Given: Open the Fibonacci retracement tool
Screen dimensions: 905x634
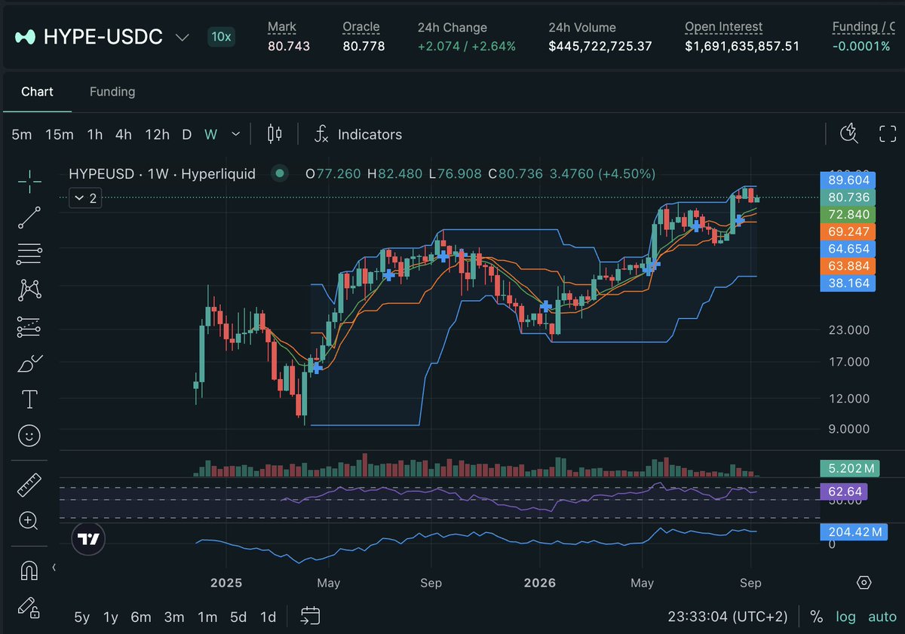Looking at the screenshot, I should (x=29, y=253).
